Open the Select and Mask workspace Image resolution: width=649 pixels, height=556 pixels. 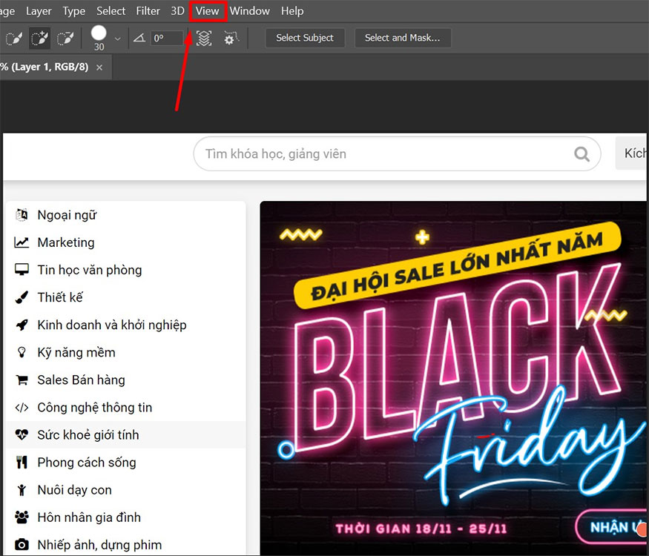tap(403, 38)
